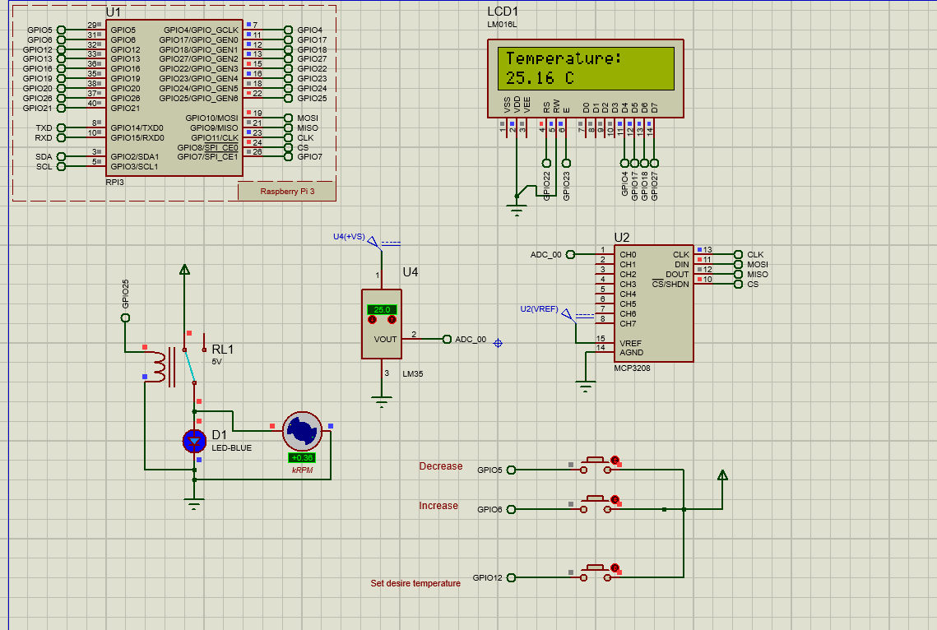937x630 pixels.
Task: Click the LM35 part name label
Action: click(412, 374)
